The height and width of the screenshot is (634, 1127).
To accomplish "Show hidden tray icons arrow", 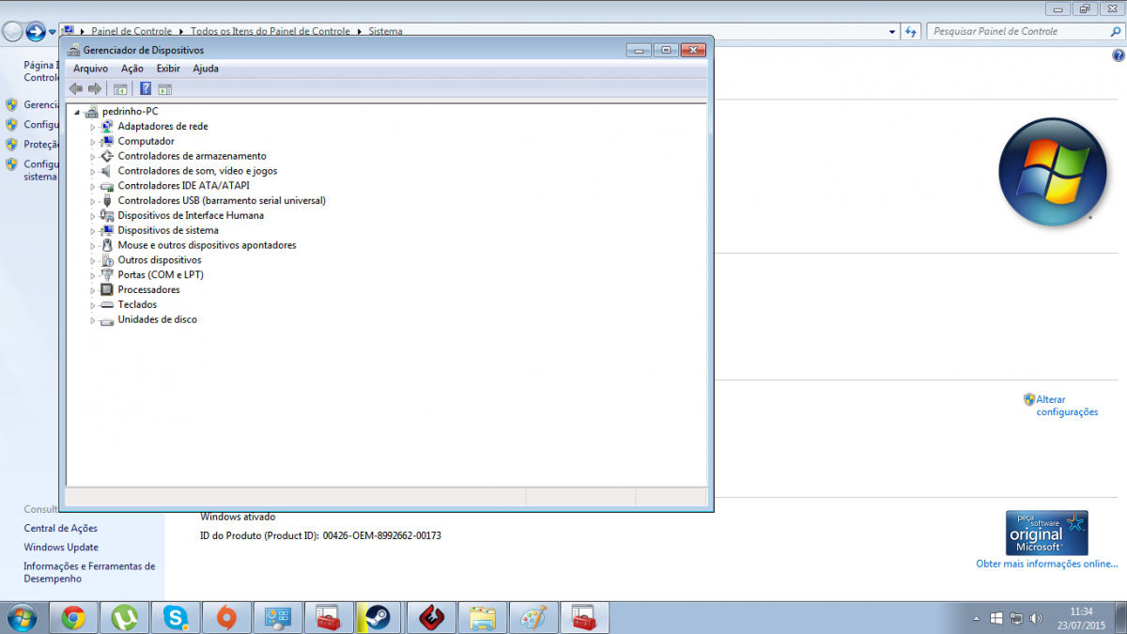I will [x=976, y=619].
